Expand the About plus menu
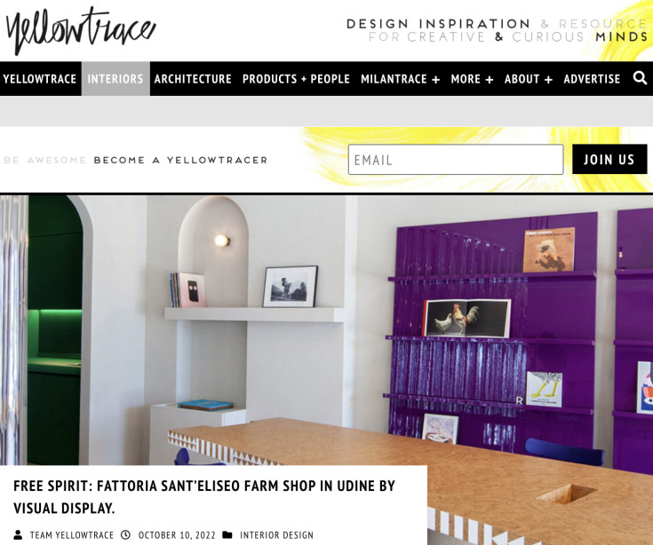 (528, 79)
